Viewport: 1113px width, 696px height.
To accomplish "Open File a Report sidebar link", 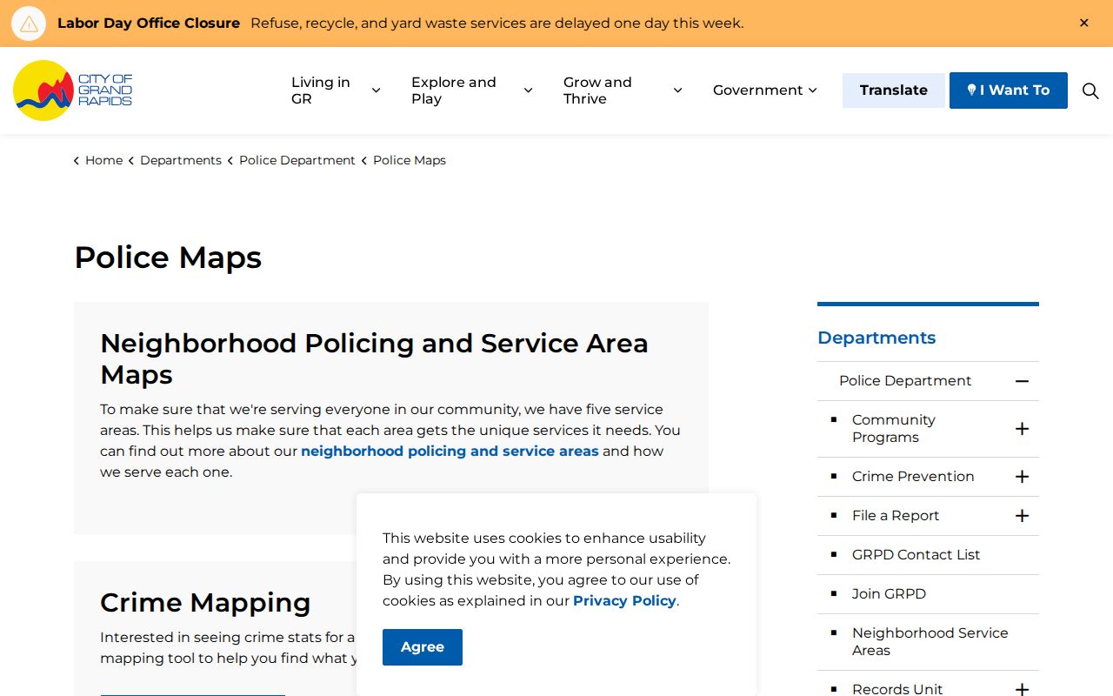I will tap(896, 516).
